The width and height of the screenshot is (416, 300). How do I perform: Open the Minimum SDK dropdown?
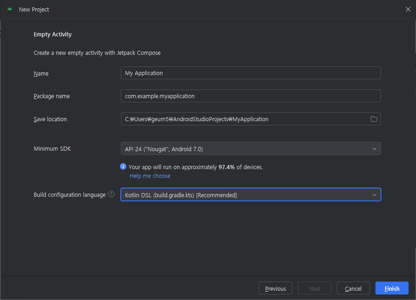point(251,149)
